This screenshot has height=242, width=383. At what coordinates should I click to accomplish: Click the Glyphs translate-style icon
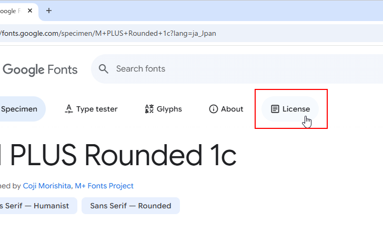149,109
